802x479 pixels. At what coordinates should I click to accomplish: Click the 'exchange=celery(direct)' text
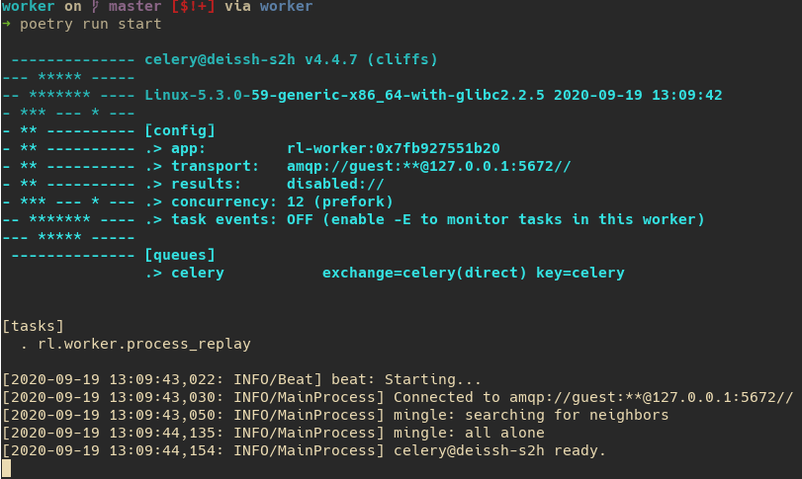pyautogui.click(x=424, y=273)
